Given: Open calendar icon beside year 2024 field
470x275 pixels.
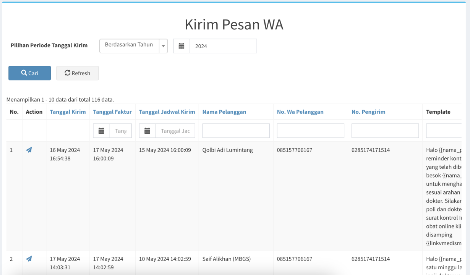Looking at the screenshot, I should click(182, 46).
